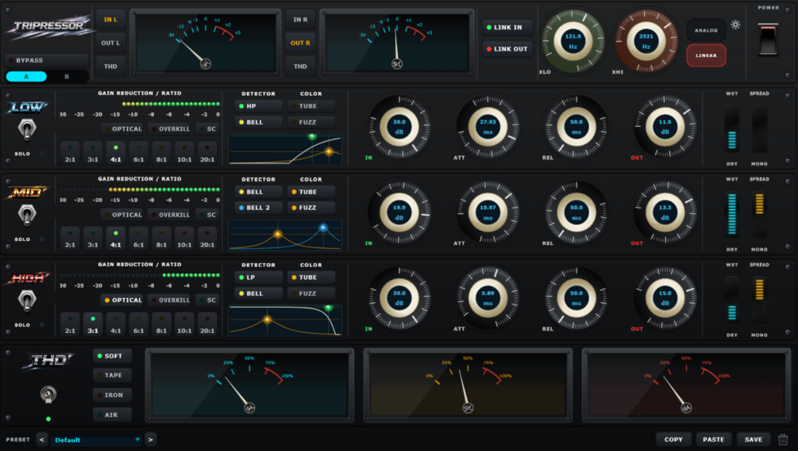798x451 pixels.
Task: Switch to LINEAR crossover mode
Action: (706, 55)
